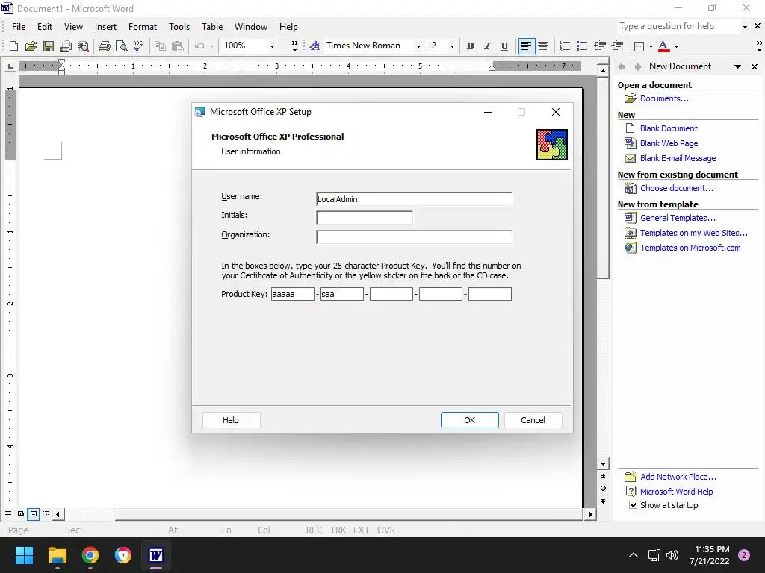
Task: Click the third Product Key box
Action: pyautogui.click(x=391, y=294)
